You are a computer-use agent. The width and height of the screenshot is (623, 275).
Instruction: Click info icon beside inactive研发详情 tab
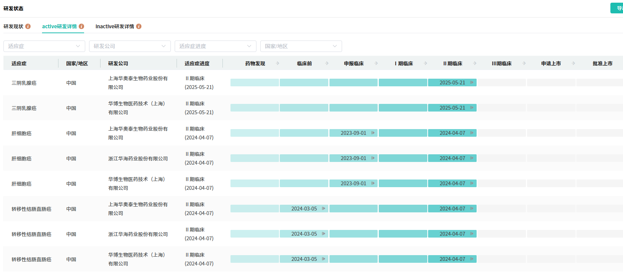(139, 26)
